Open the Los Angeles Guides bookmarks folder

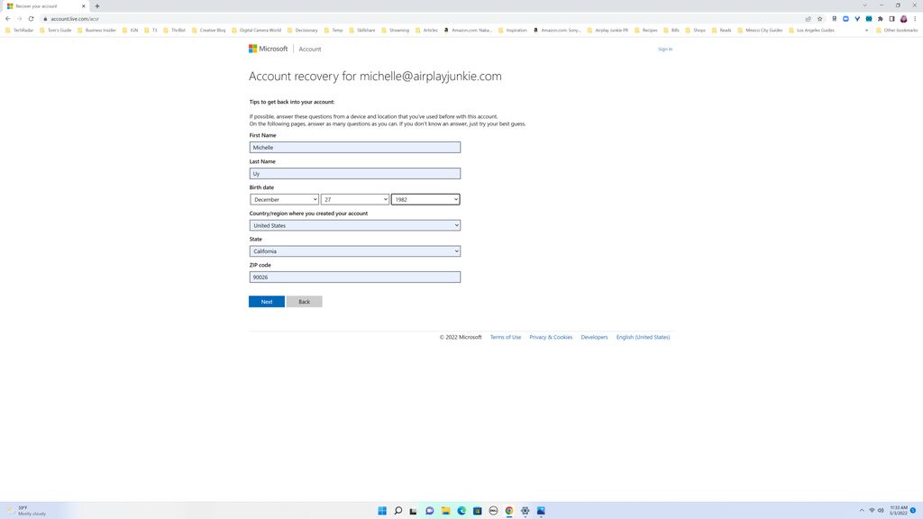[816, 30]
